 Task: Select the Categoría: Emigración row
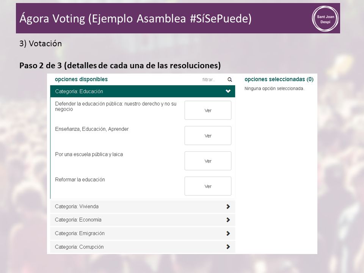click(x=143, y=233)
